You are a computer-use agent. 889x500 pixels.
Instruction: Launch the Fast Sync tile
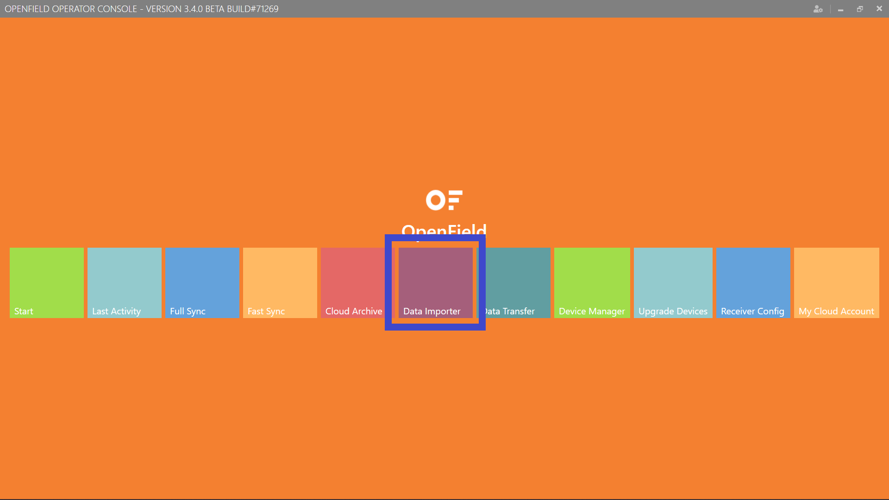[x=280, y=283]
